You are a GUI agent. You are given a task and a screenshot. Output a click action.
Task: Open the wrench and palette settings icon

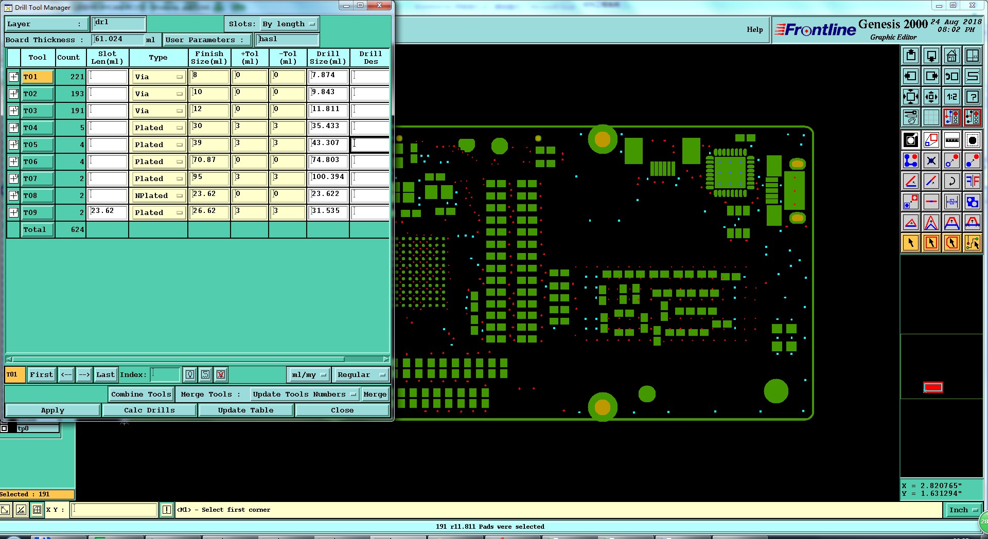pos(910,117)
